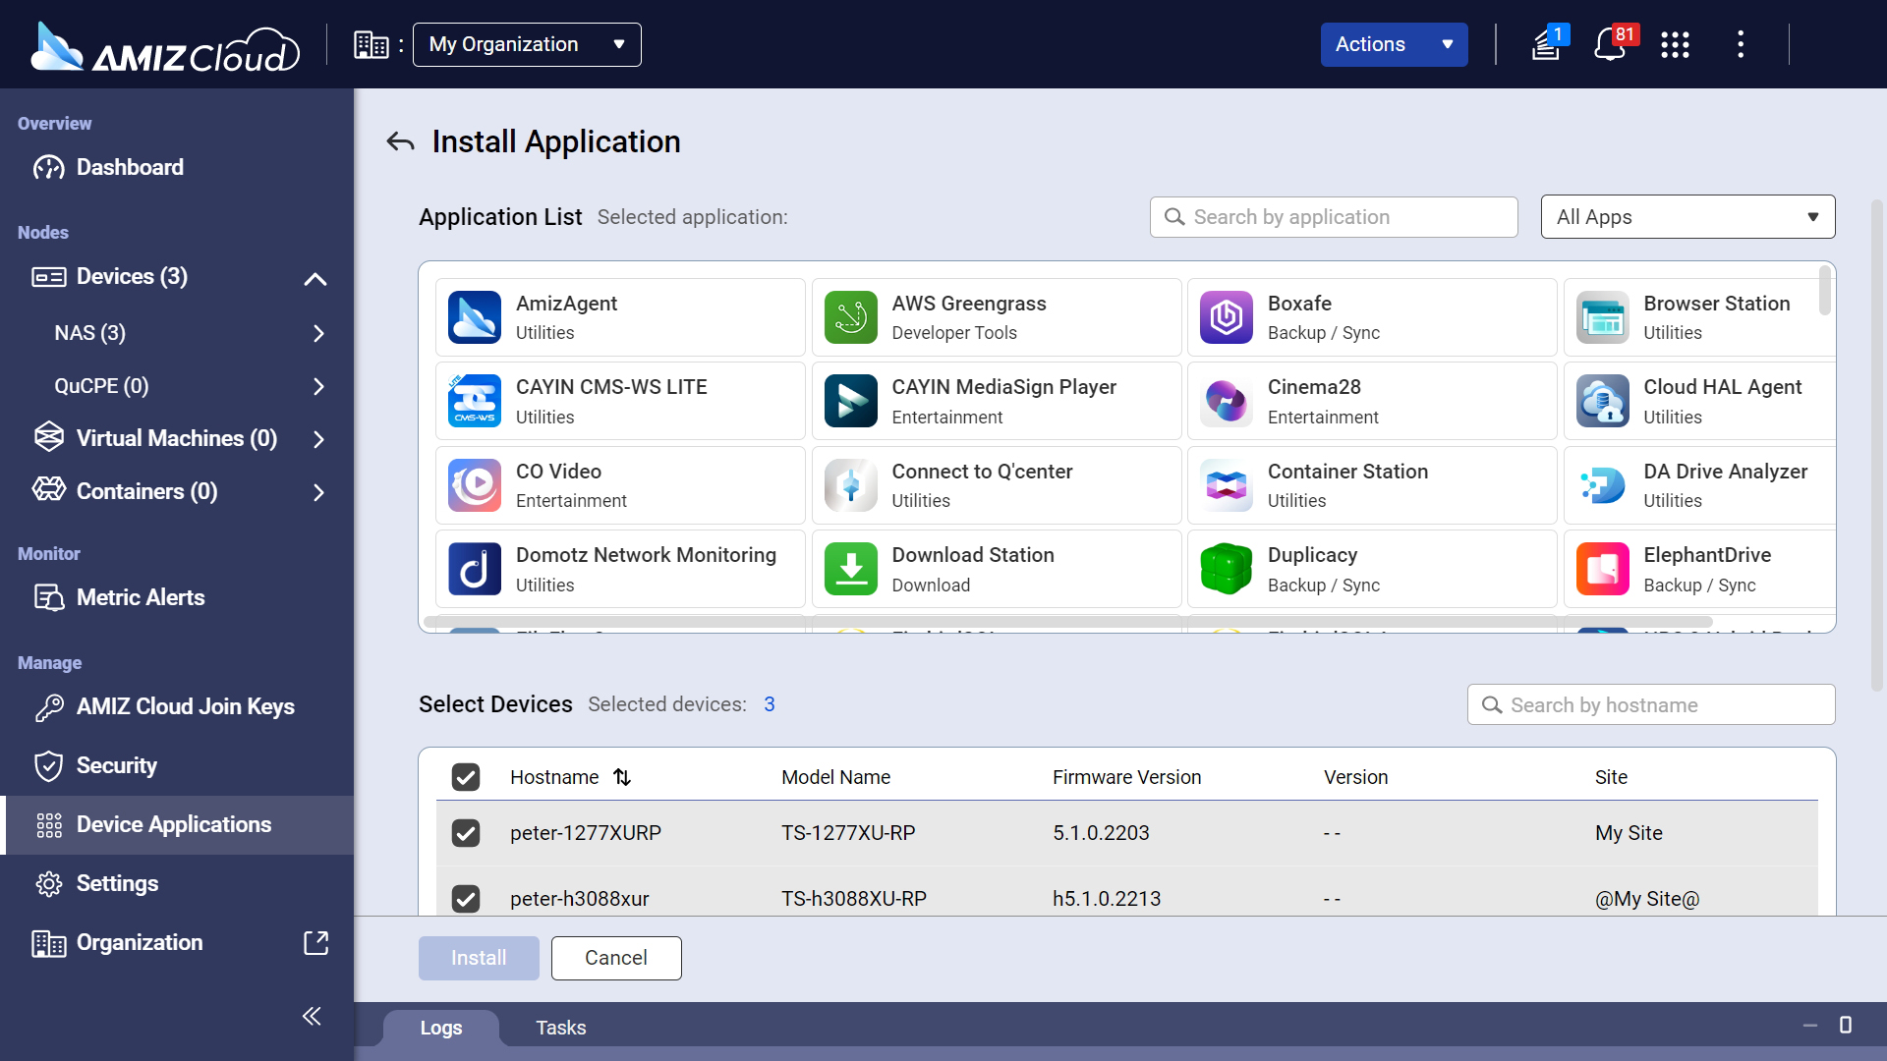Expand the NAS (3) submenu chevron
The height and width of the screenshot is (1061, 1887).
coord(318,333)
